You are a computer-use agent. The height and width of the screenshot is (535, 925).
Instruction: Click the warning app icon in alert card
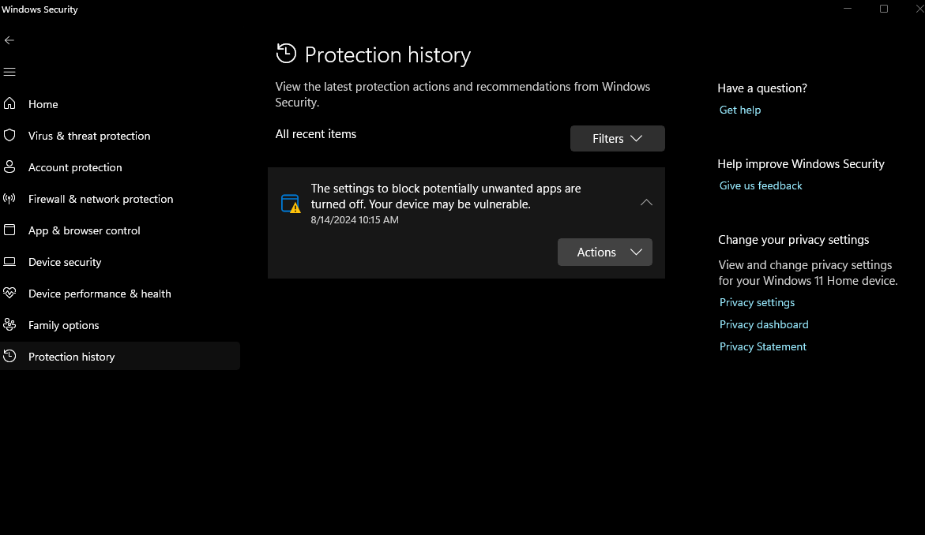[x=290, y=204]
